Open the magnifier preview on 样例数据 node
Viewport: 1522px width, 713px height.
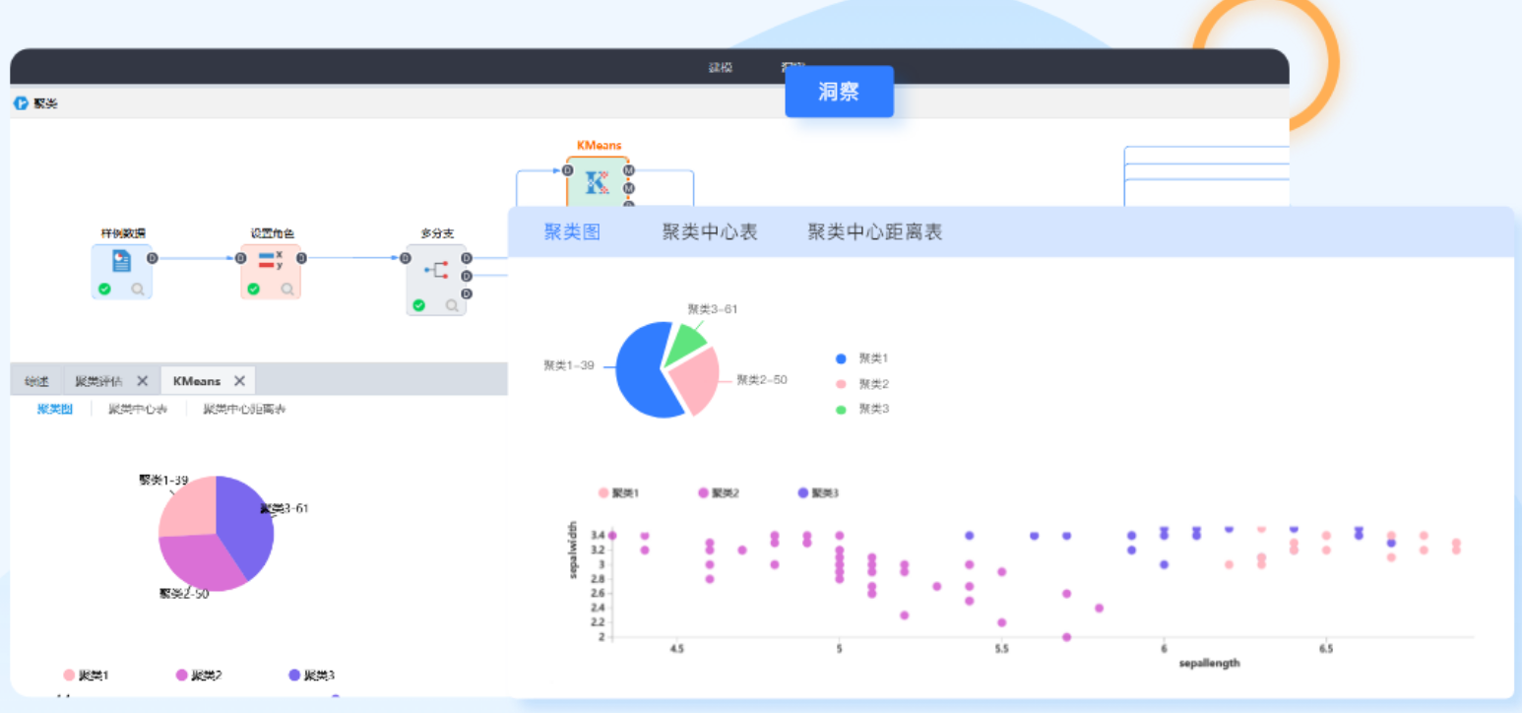click(x=138, y=290)
